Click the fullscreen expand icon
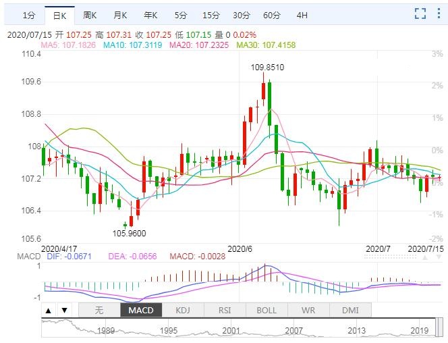The height and width of the screenshot is (343, 448). pyautogui.click(x=420, y=14)
